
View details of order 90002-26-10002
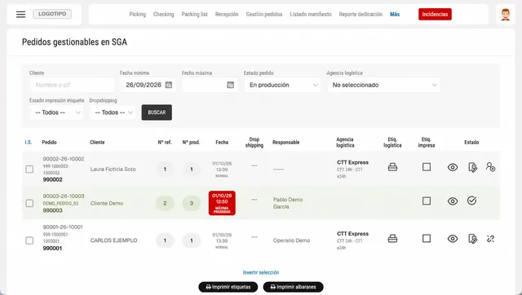pos(453,167)
